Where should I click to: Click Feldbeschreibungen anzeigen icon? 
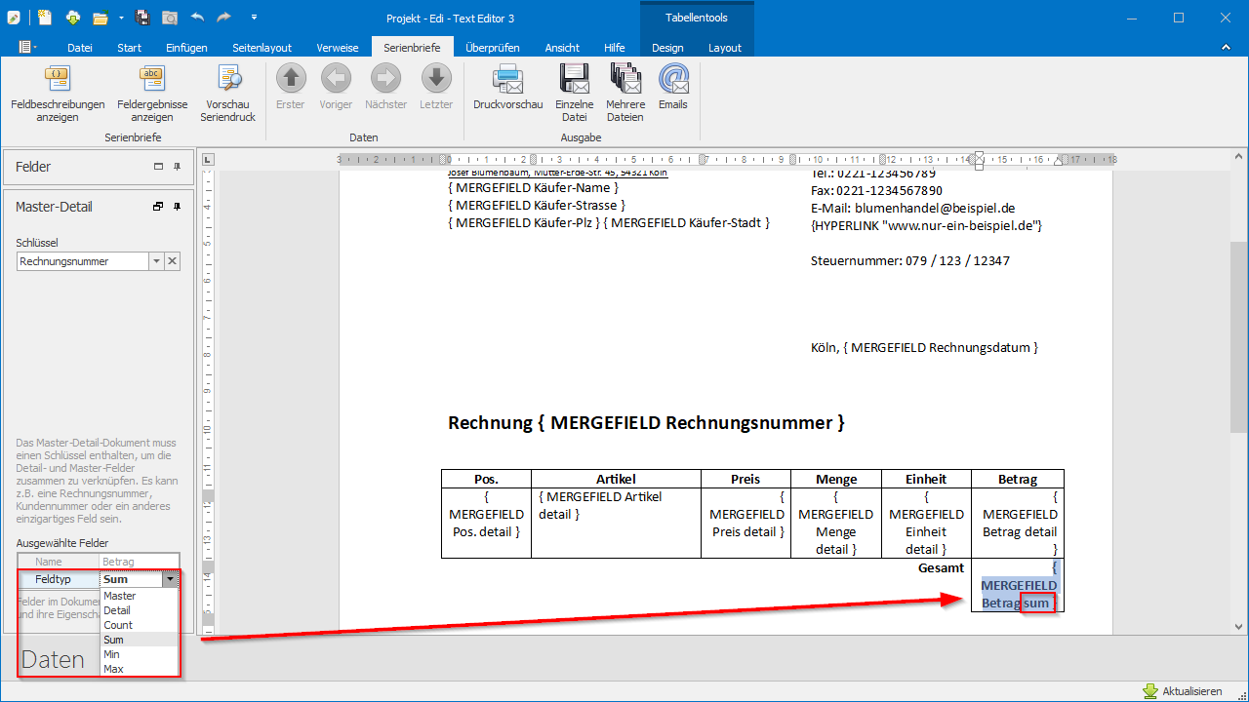58,79
